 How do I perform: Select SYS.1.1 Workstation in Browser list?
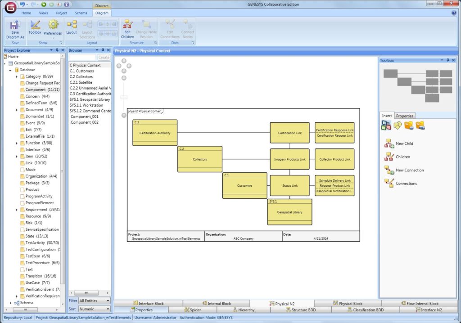[x=86, y=105]
